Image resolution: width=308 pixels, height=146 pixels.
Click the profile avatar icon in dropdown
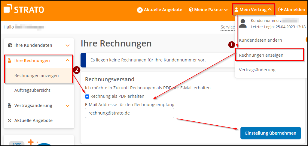pos(243,23)
